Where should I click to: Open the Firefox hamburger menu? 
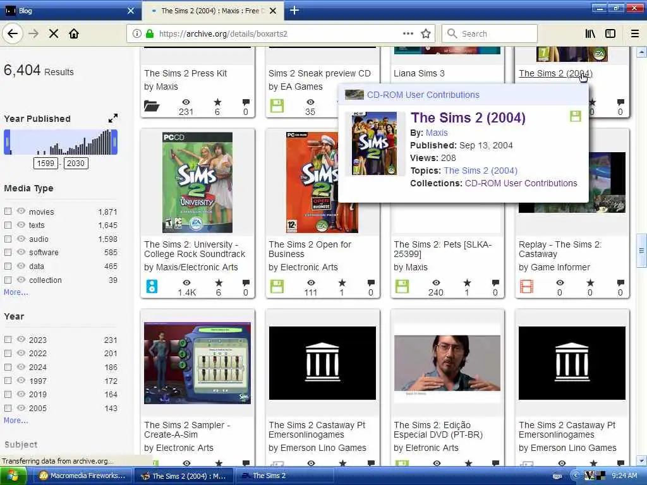[x=635, y=34]
